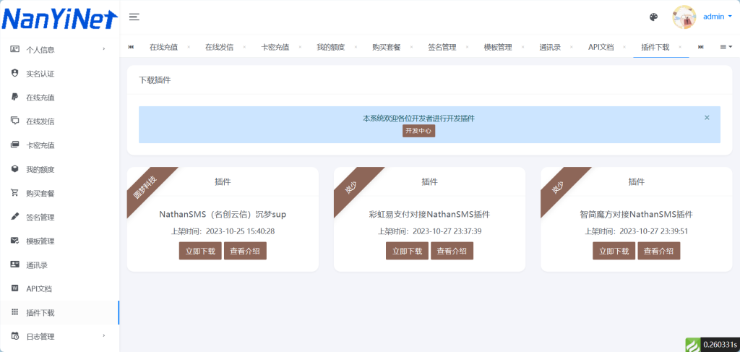Click the 个人信息 sidebar icon
This screenshot has width=740, height=352.
(x=14, y=49)
